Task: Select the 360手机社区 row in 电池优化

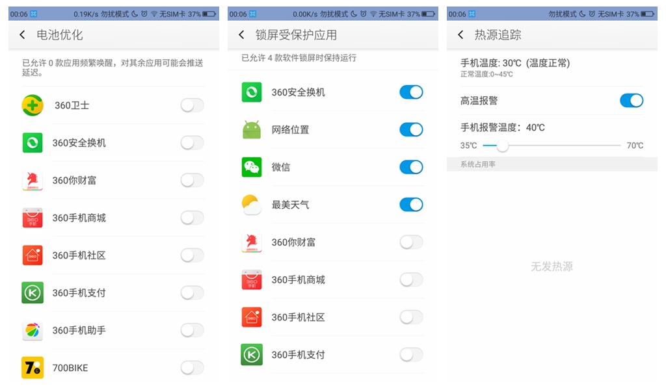Action: click(x=113, y=255)
